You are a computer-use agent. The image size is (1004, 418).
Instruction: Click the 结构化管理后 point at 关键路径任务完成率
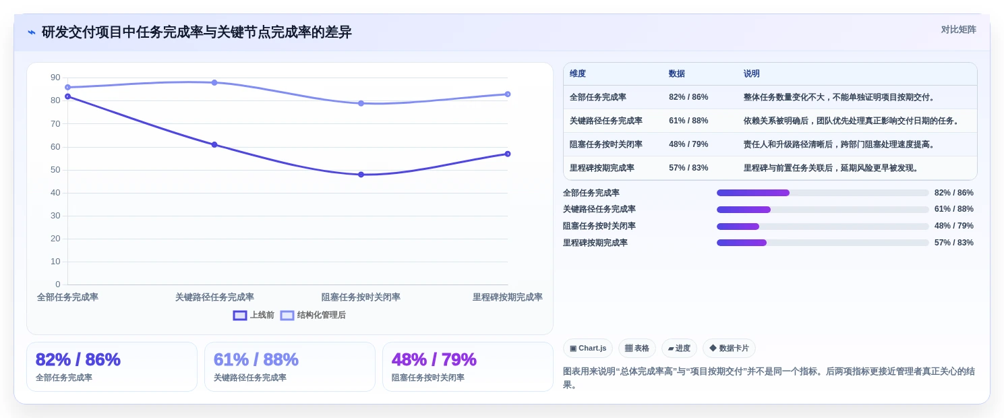point(214,82)
